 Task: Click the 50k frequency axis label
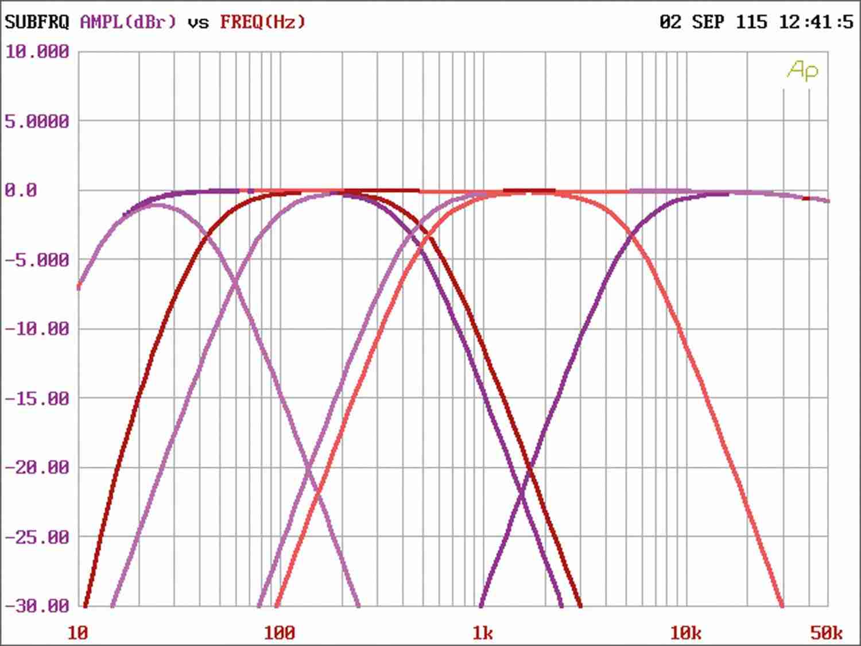(827, 633)
